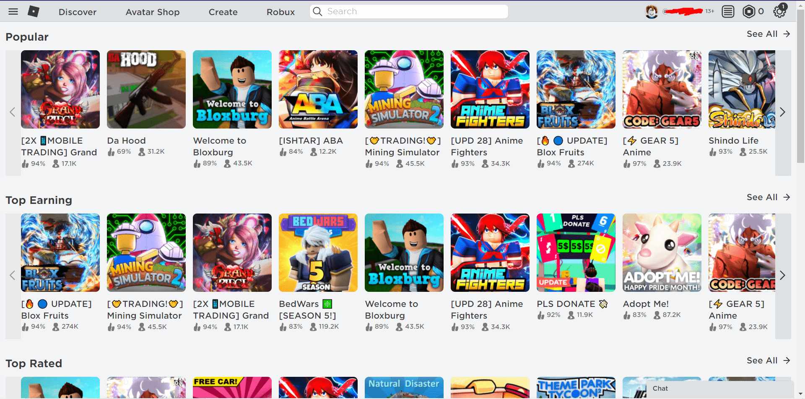Open Settings via the gear icon

point(779,11)
